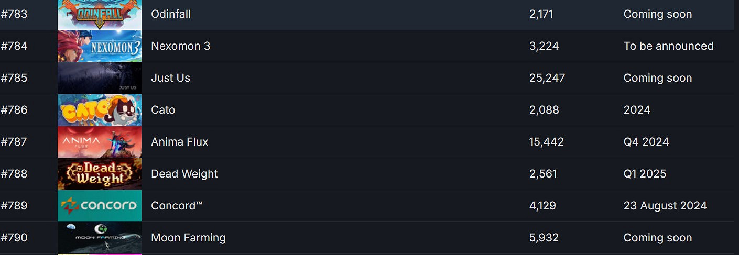
Task: Select the Anima Flux title
Action: pos(179,142)
